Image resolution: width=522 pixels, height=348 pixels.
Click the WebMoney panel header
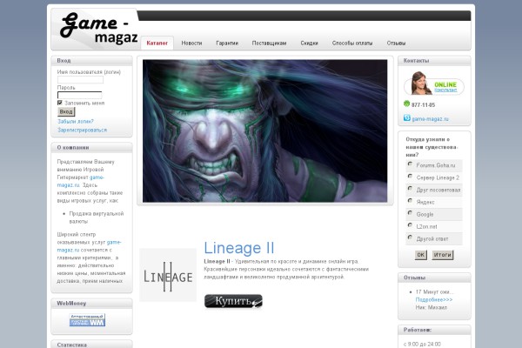91,304
